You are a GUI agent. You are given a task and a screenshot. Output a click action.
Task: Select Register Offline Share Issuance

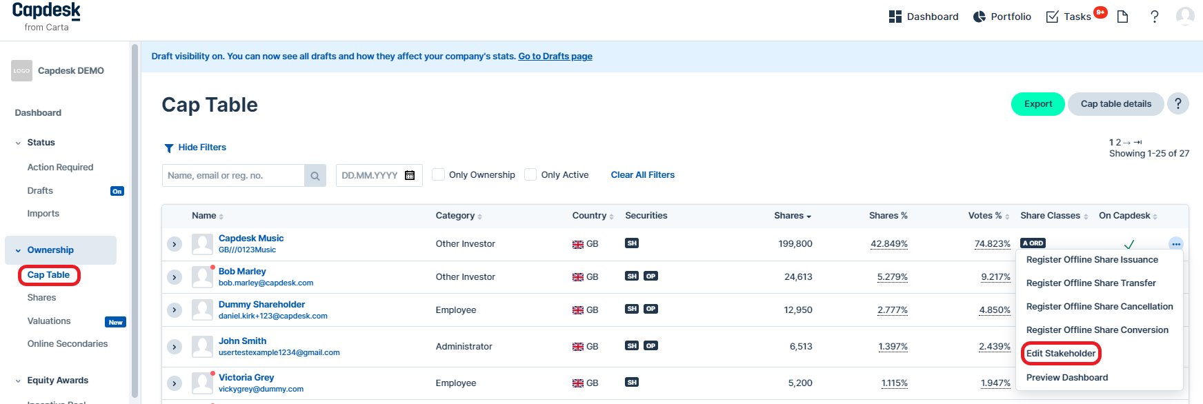[1092, 260]
